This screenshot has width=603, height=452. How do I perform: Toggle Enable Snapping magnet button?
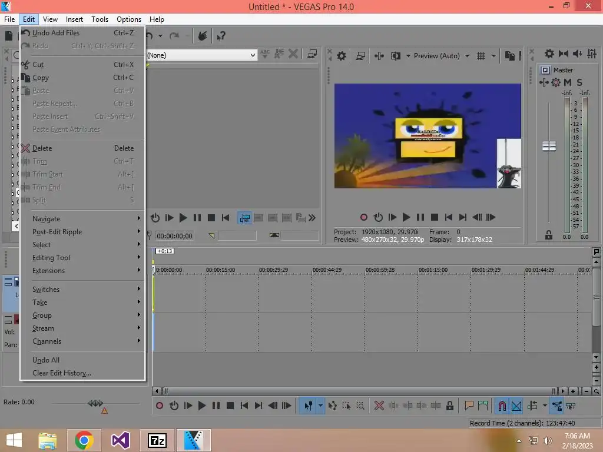pyautogui.click(x=502, y=406)
